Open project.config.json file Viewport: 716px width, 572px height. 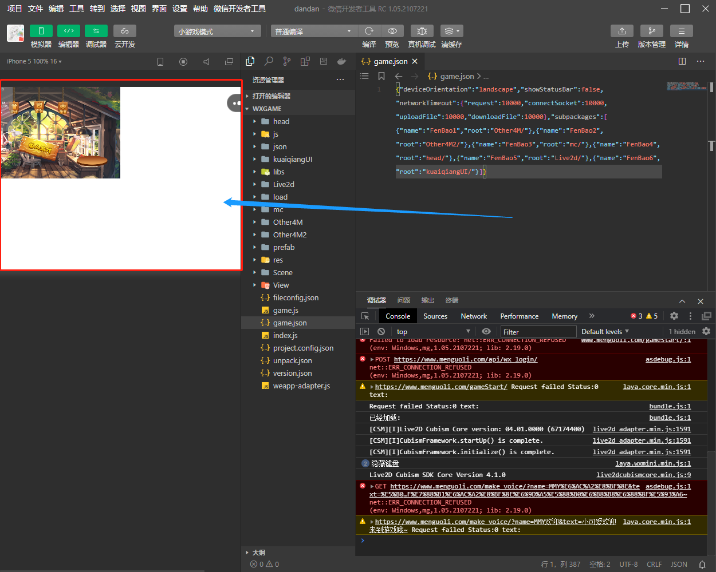[298, 348]
